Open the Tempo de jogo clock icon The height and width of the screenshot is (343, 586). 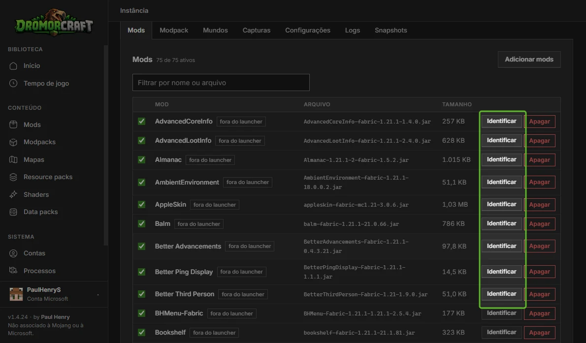tap(13, 83)
